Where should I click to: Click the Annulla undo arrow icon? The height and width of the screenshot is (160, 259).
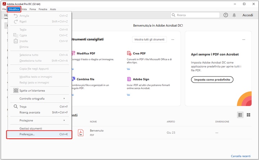point(15,16)
